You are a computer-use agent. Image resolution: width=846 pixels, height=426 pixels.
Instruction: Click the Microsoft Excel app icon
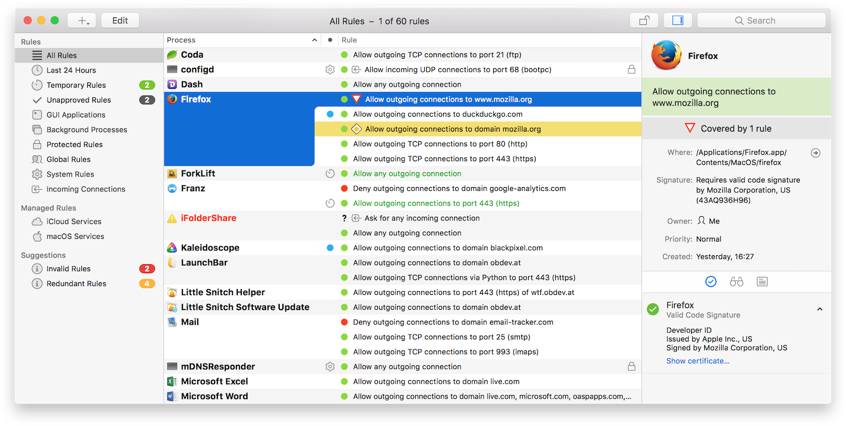click(172, 382)
